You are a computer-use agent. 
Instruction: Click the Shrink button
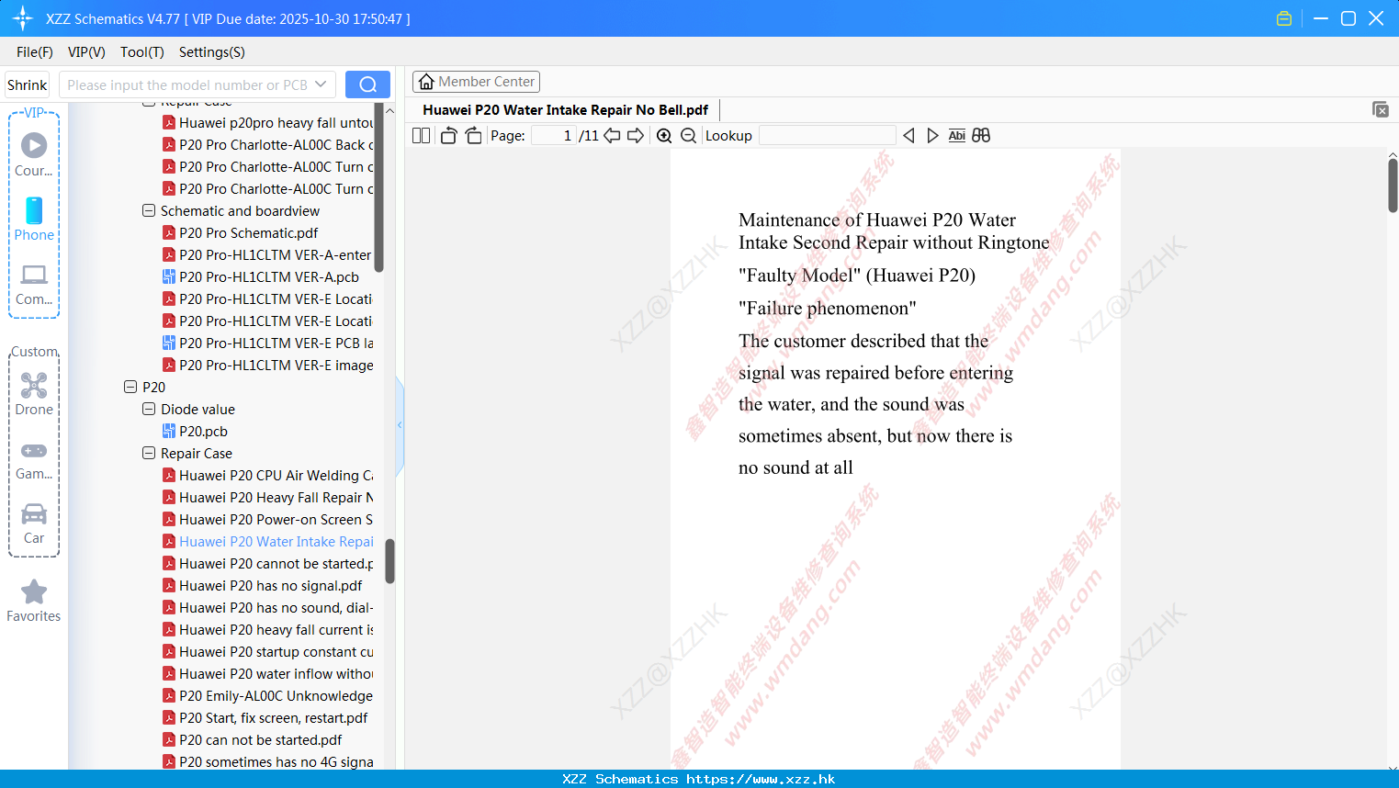[28, 84]
